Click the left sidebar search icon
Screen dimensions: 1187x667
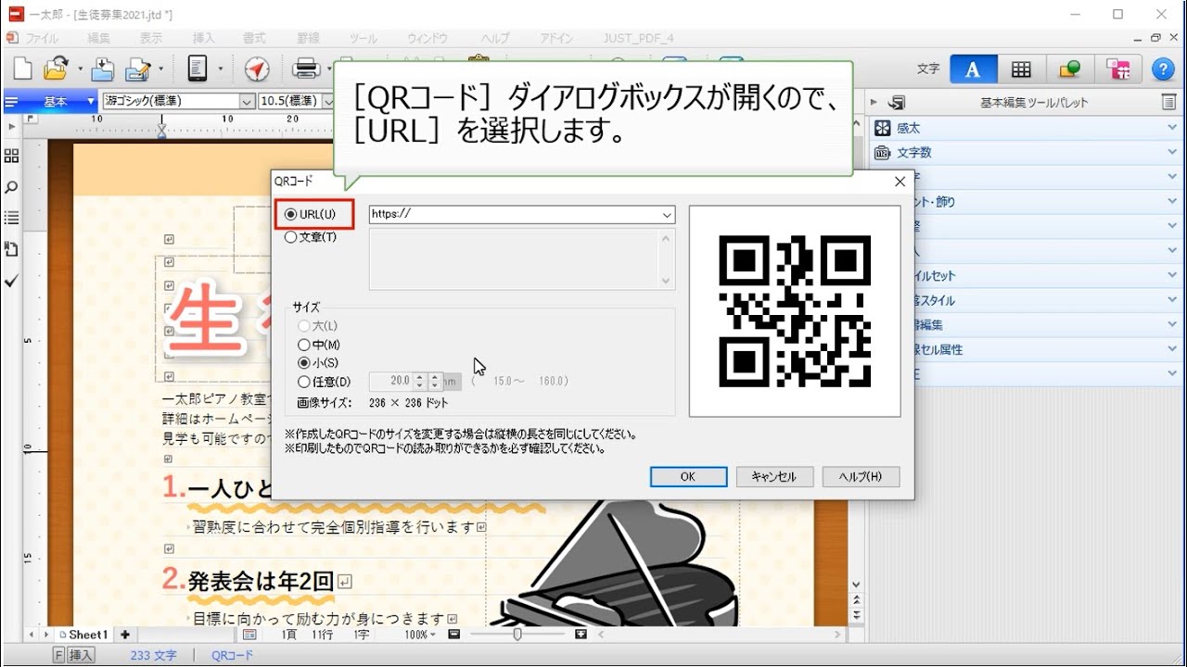coord(11,187)
